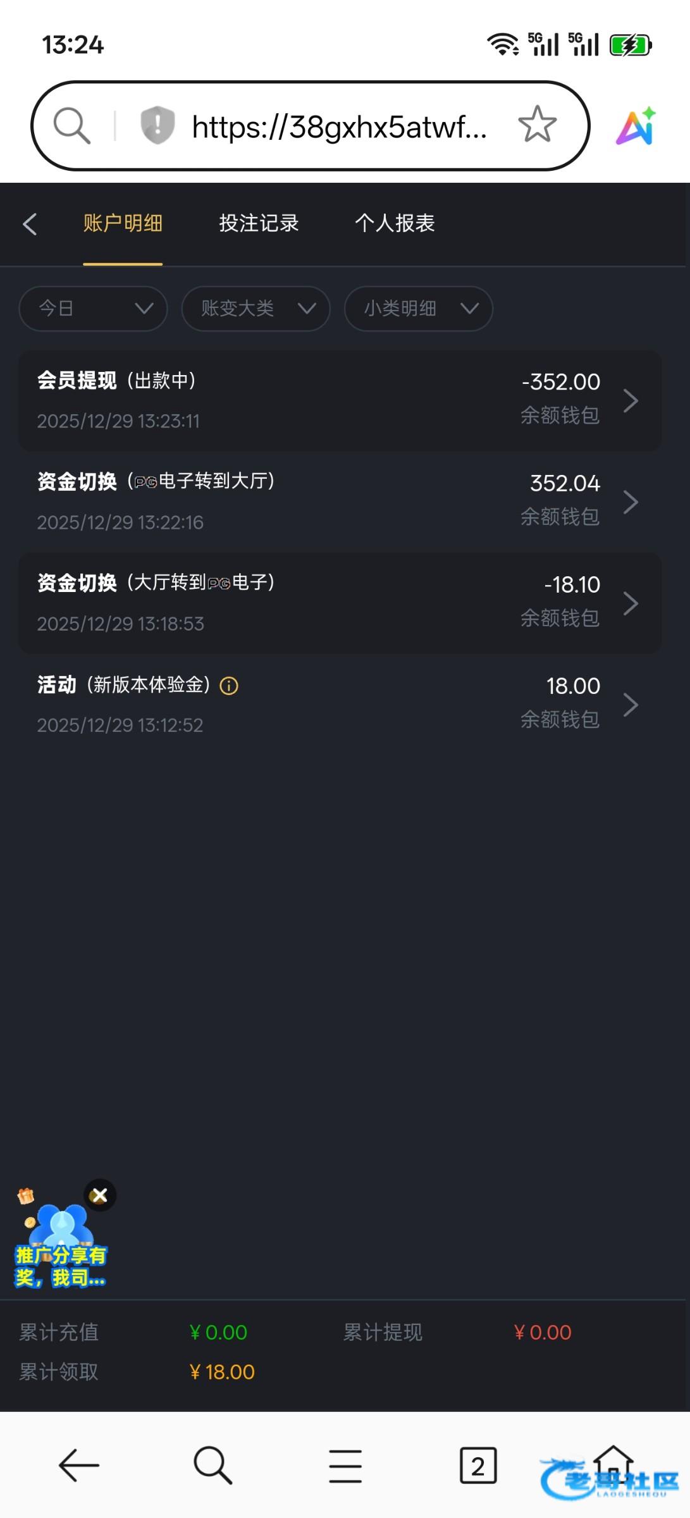This screenshot has height=1518, width=690.
Task: Tap the browser address bar search icon
Action: coord(71,125)
